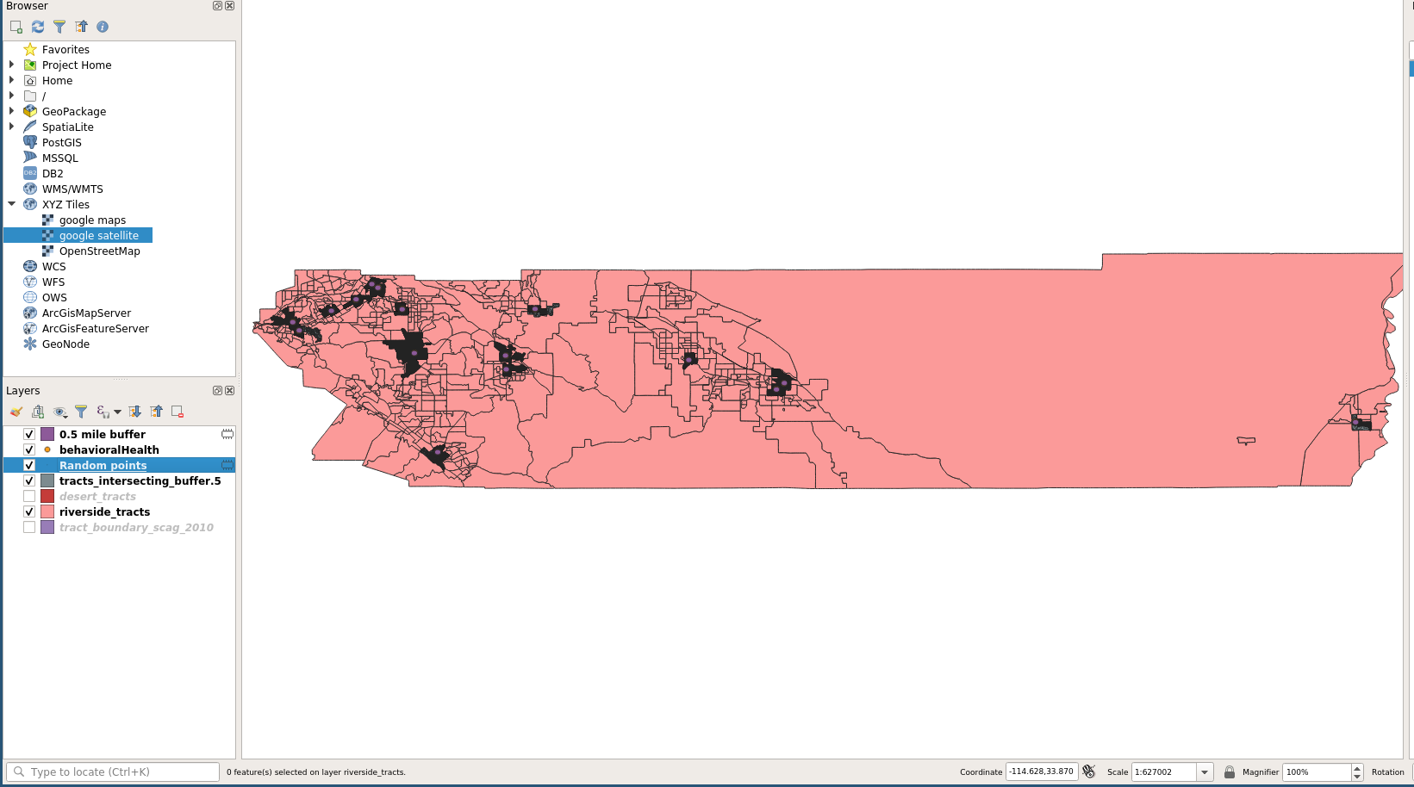Open the Layer Styling brush icon
The height and width of the screenshot is (787, 1414).
16,412
